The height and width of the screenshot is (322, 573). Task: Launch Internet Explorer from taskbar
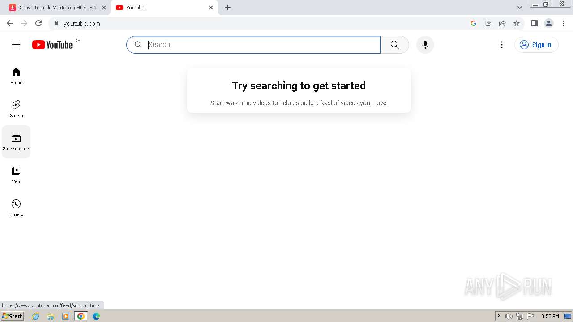(x=36, y=316)
